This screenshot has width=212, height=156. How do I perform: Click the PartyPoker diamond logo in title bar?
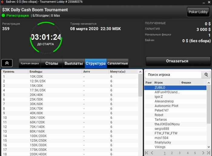tap(2, 2)
